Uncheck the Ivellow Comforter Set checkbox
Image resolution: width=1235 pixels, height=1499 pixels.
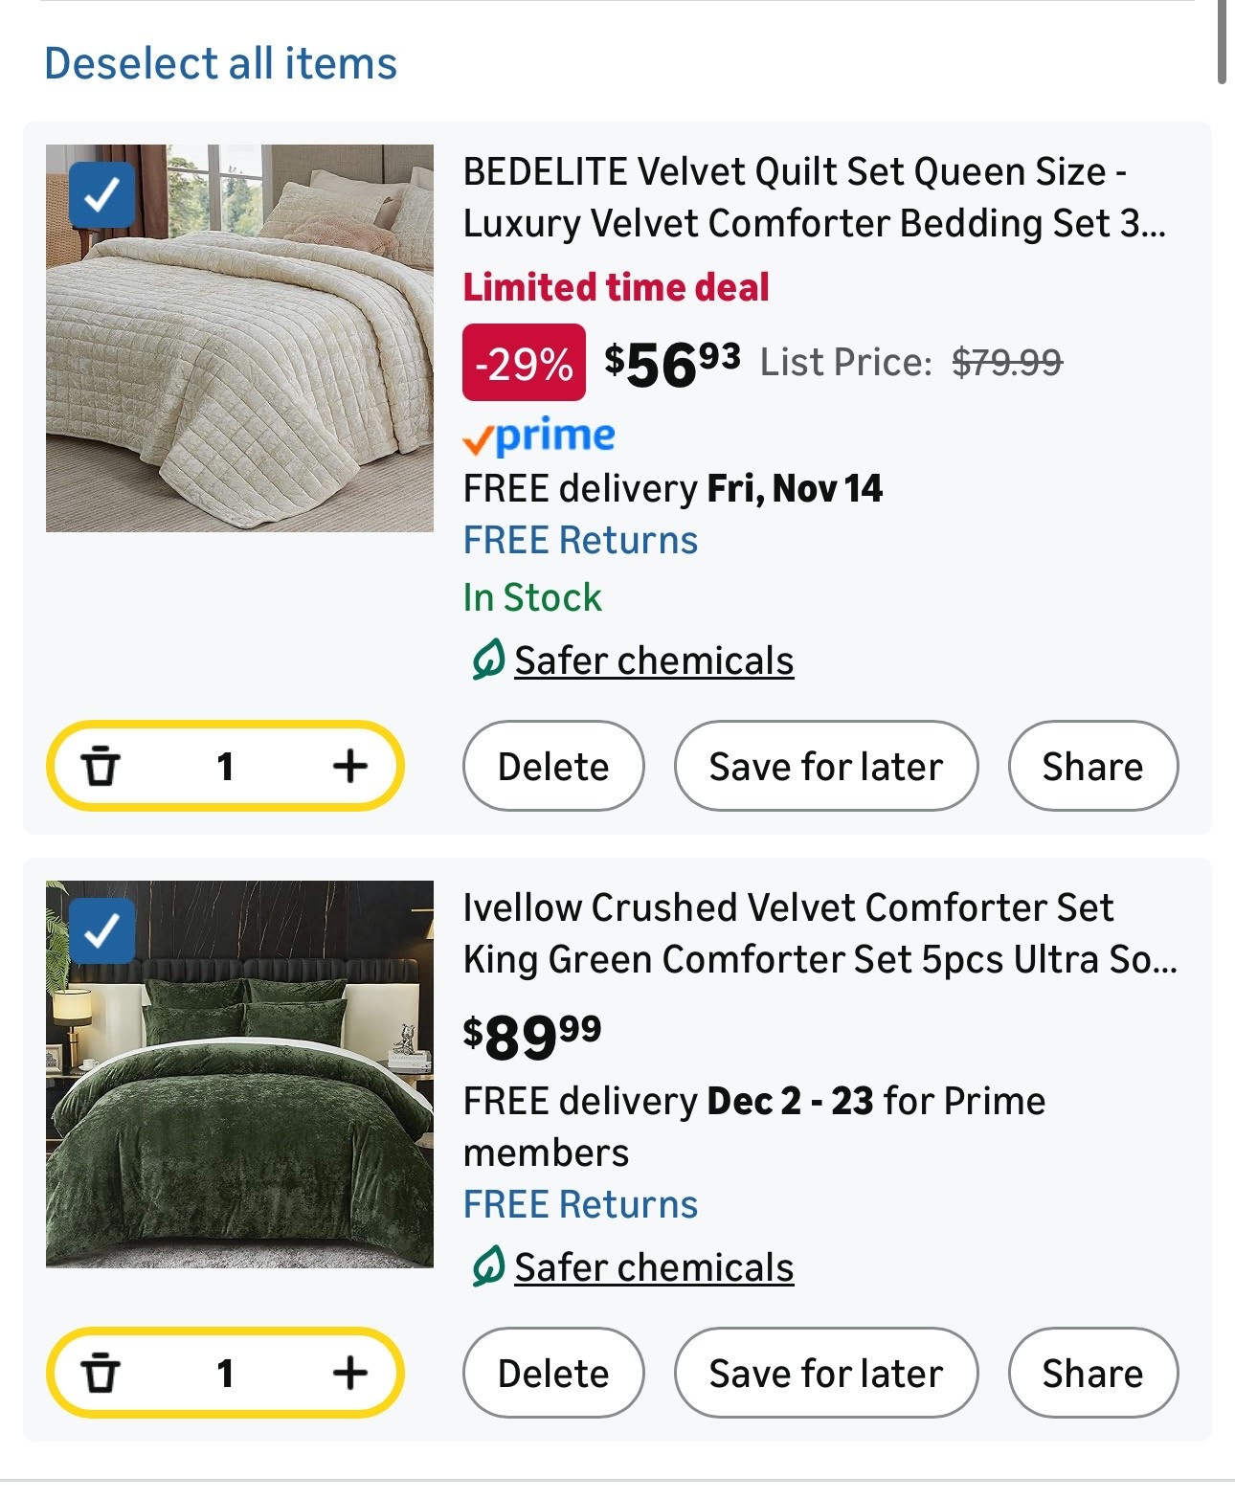(101, 930)
